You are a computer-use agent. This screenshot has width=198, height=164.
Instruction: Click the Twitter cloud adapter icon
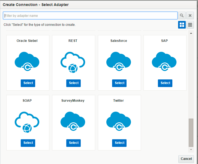point(119,121)
